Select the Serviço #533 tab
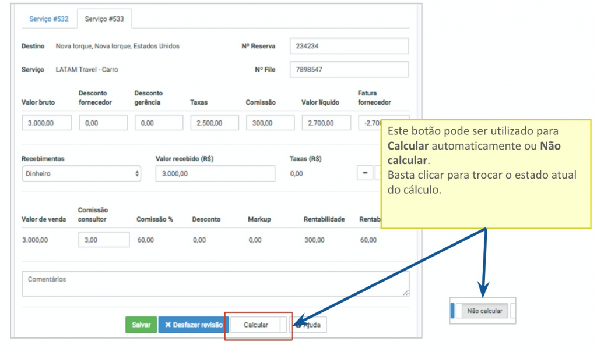Image resolution: width=597 pixels, height=345 pixels. 104,19
